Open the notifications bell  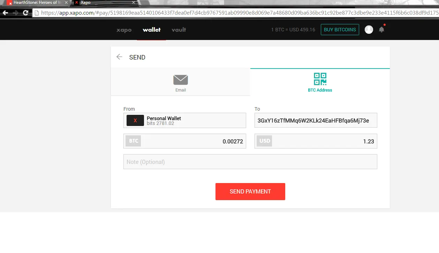tap(381, 29)
